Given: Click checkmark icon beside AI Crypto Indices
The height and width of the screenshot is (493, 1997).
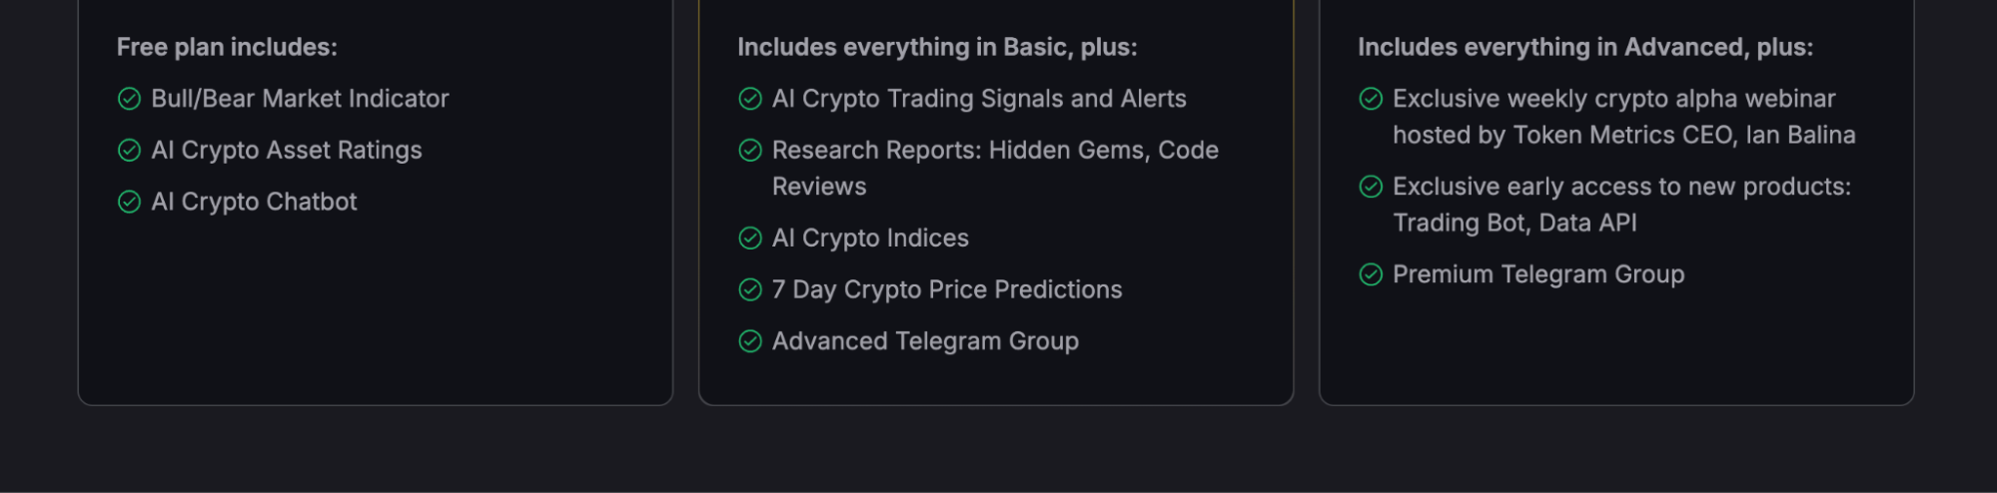Looking at the screenshot, I should pos(750,239).
